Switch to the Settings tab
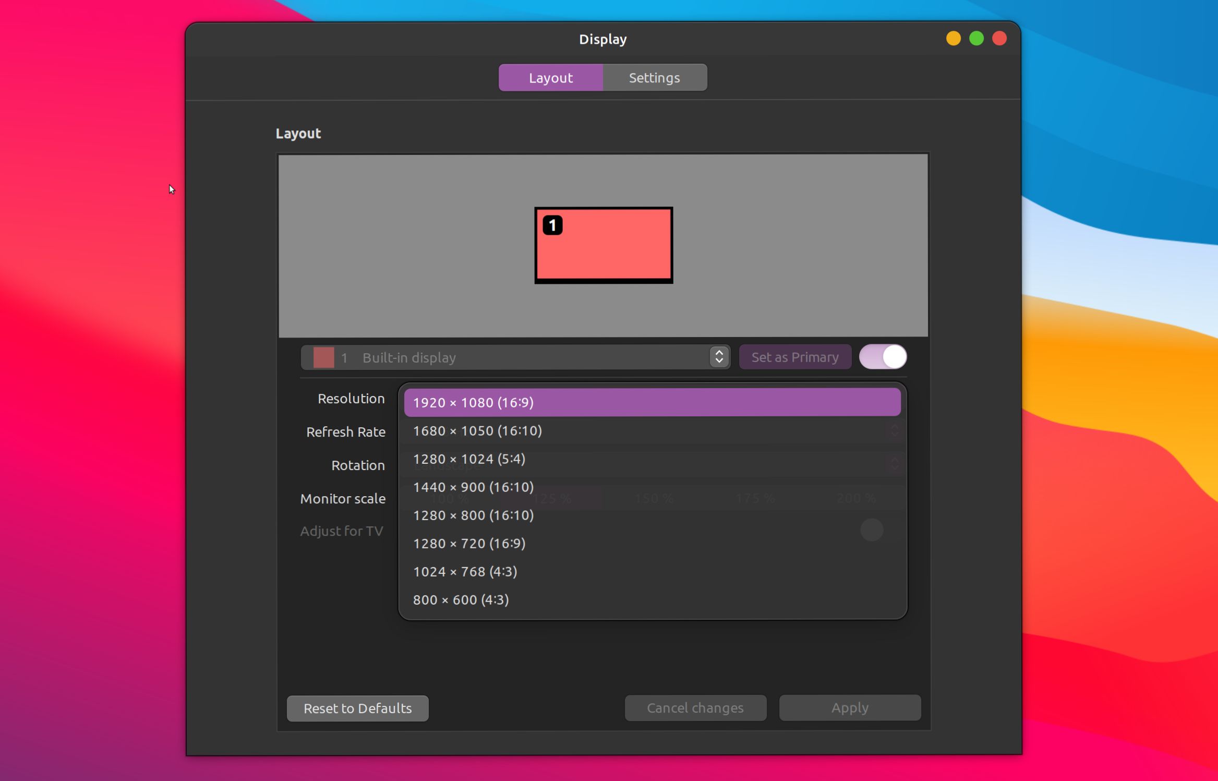 (x=654, y=78)
